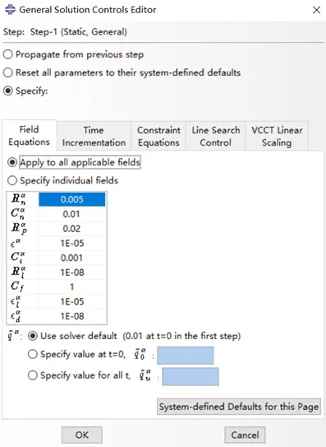
Task: Click the highlighted 0.005 value cell
Action: point(72,199)
